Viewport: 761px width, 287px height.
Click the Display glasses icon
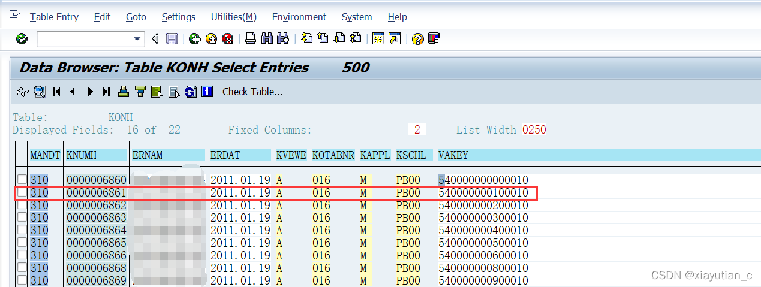[23, 92]
